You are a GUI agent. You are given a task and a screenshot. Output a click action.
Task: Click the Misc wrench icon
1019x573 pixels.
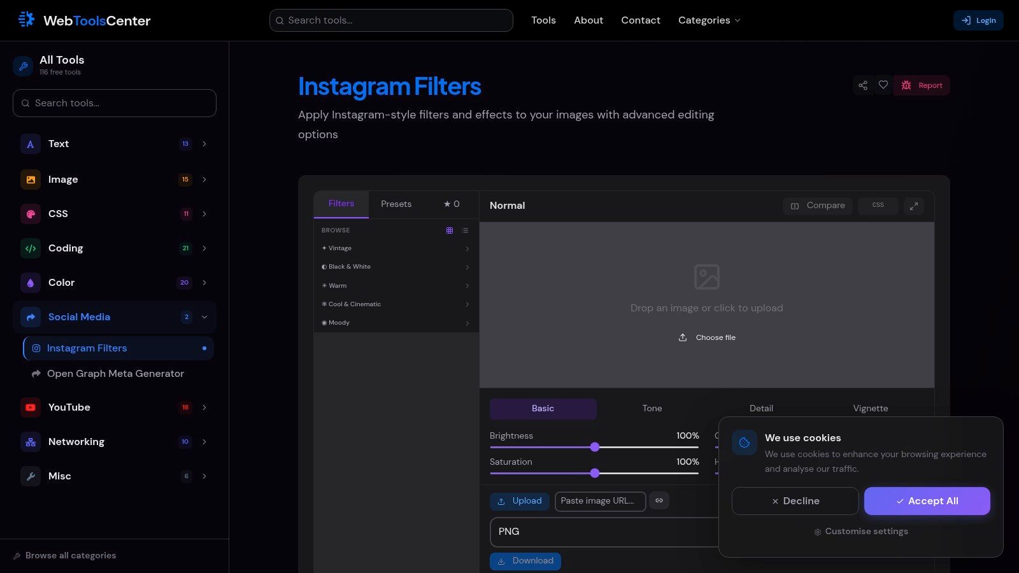tap(31, 476)
